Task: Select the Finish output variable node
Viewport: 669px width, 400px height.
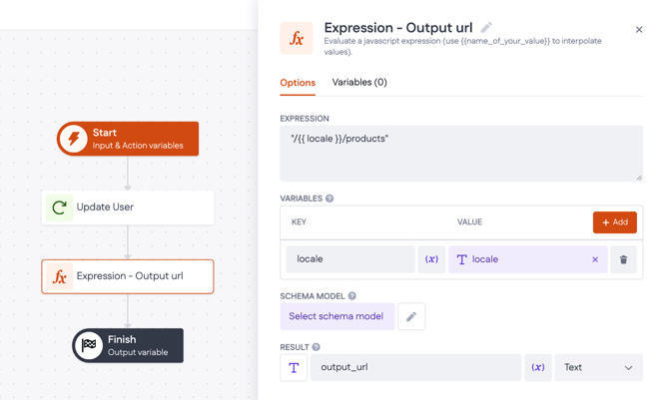Action: point(128,345)
